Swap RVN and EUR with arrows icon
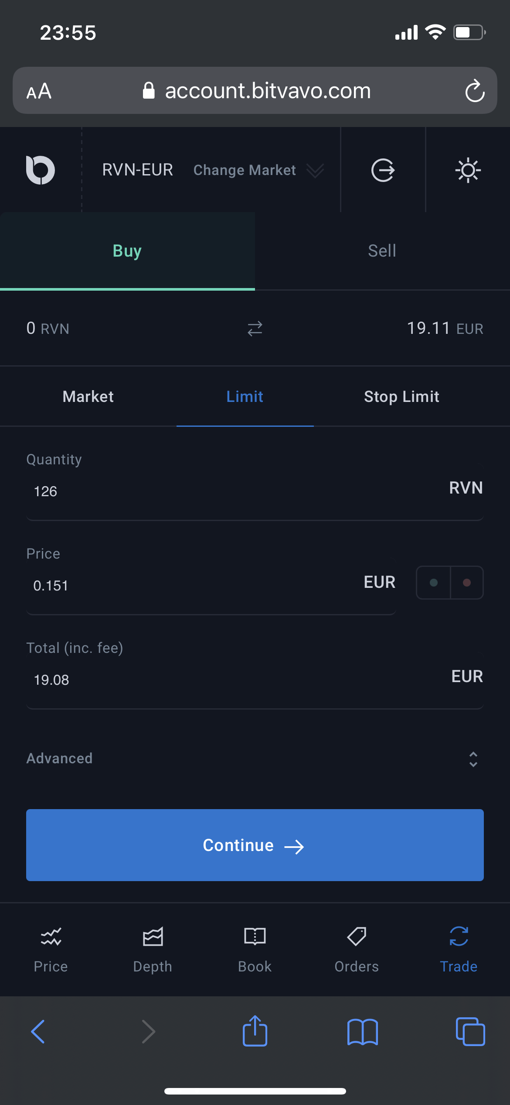 pyautogui.click(x=255, y=329)
